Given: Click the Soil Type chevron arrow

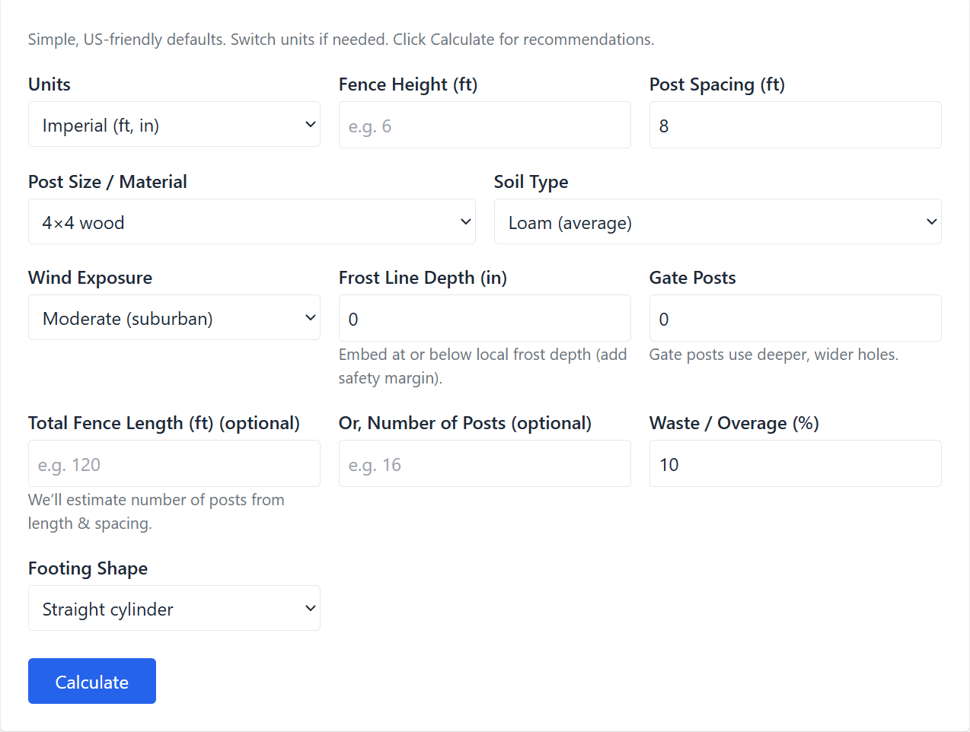Looking at the screenshot, I should (931, 222).
